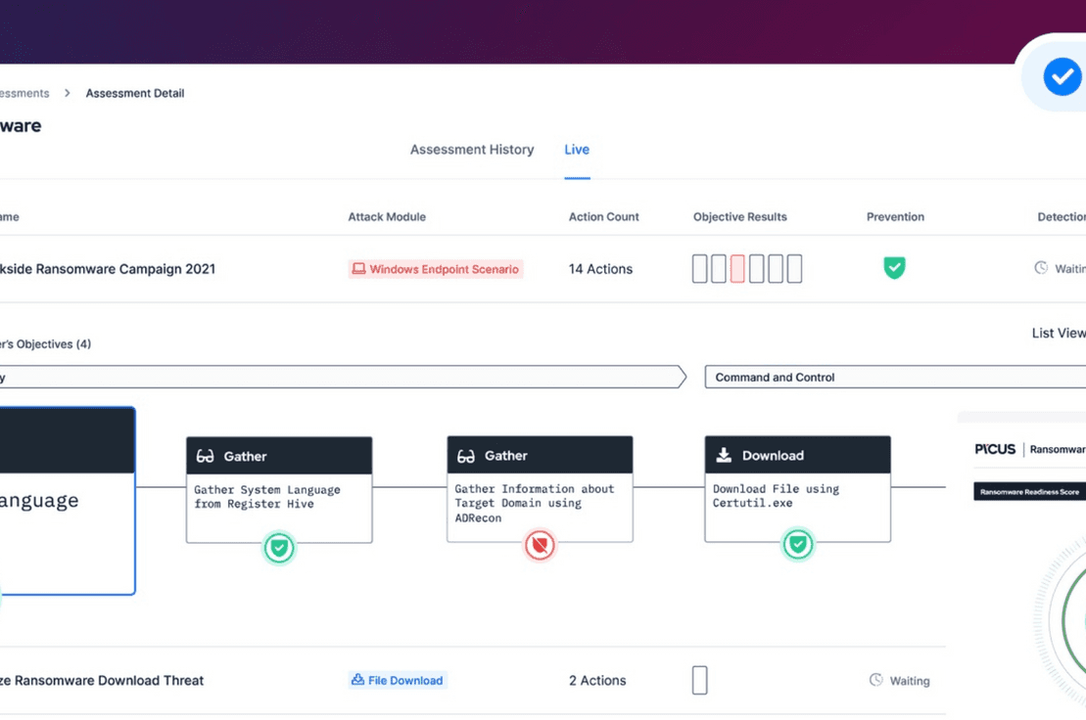Open the Download File using Certutil.exe card

click(798, 489)
